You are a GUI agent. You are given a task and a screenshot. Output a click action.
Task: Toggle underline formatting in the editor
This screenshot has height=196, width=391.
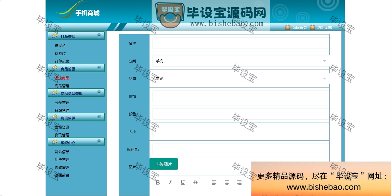(x=182, y=183)
